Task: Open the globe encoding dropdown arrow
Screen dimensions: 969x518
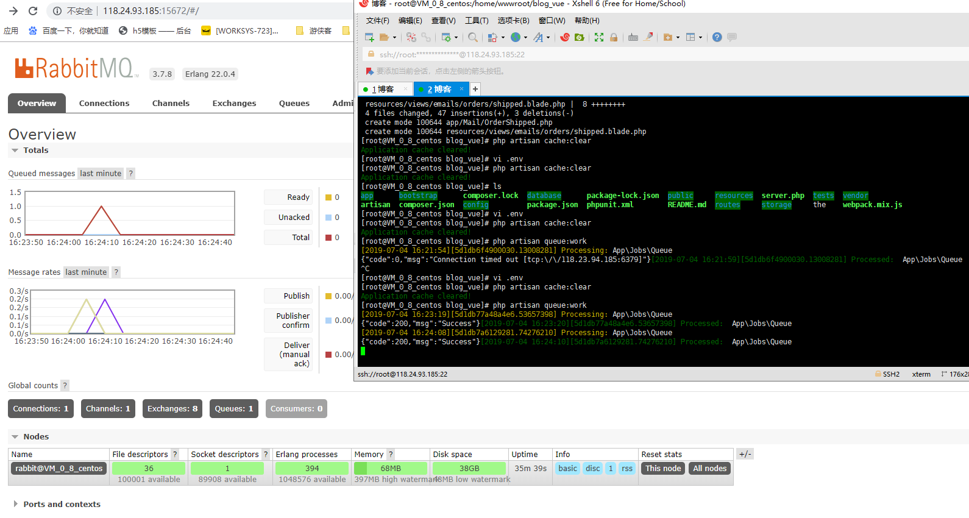Action: (x=525, y=38)
